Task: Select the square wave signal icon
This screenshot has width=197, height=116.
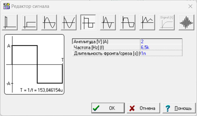Action: tap(88, 23)
